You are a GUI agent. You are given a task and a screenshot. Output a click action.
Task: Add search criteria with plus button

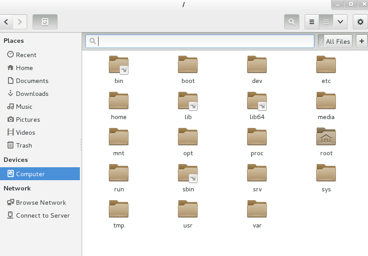tap(361, 41)
